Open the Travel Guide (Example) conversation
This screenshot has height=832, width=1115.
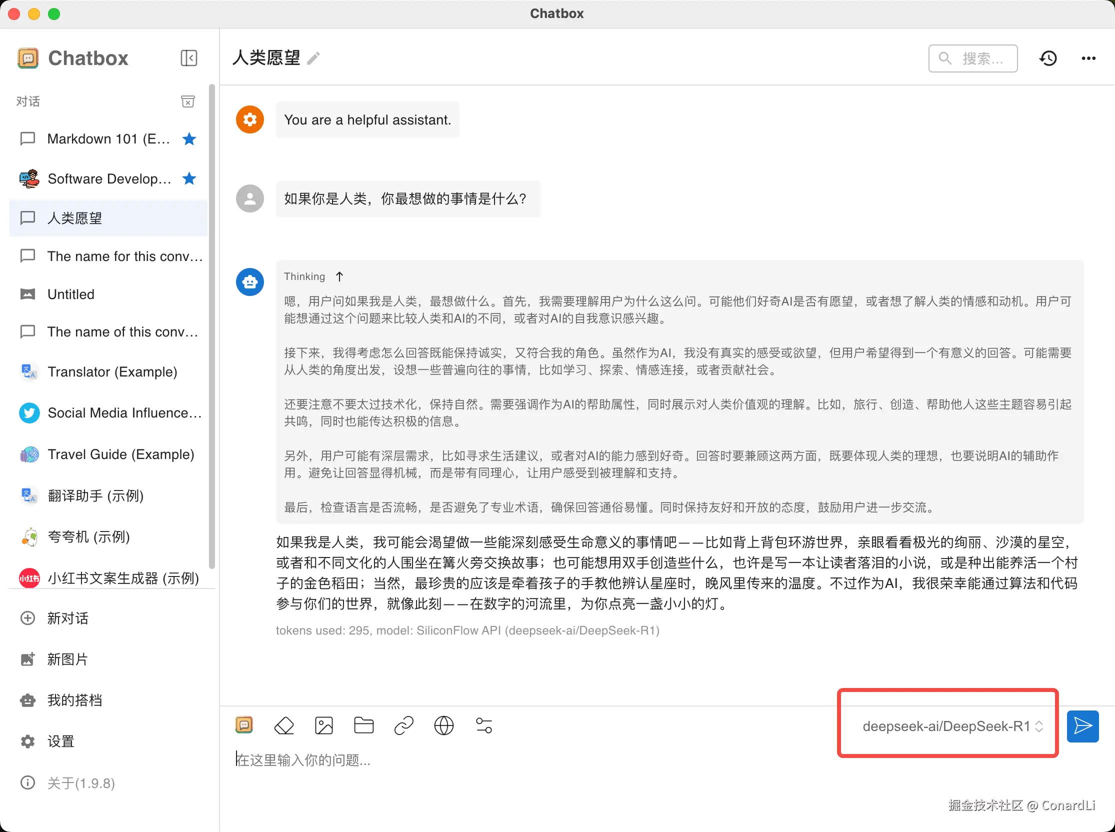tap(120, 454)
